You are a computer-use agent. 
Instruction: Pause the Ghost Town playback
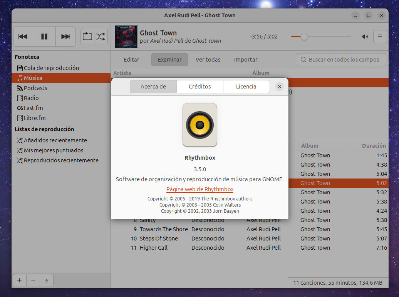44,37
